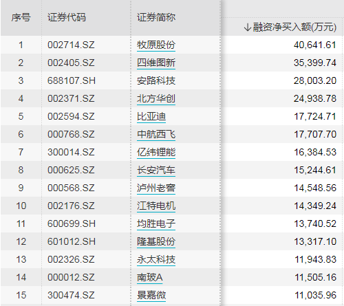344x306 pixels.
Task: Open the 泸州老窖 stock link
Action: coord(156,188)
